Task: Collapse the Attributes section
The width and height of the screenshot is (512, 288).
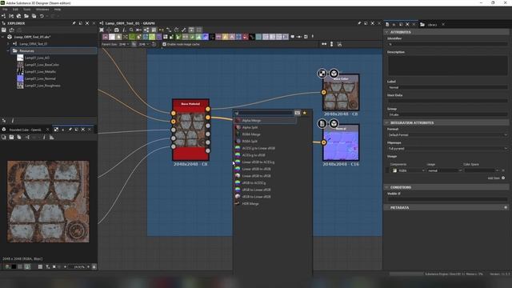Action: 386,32
